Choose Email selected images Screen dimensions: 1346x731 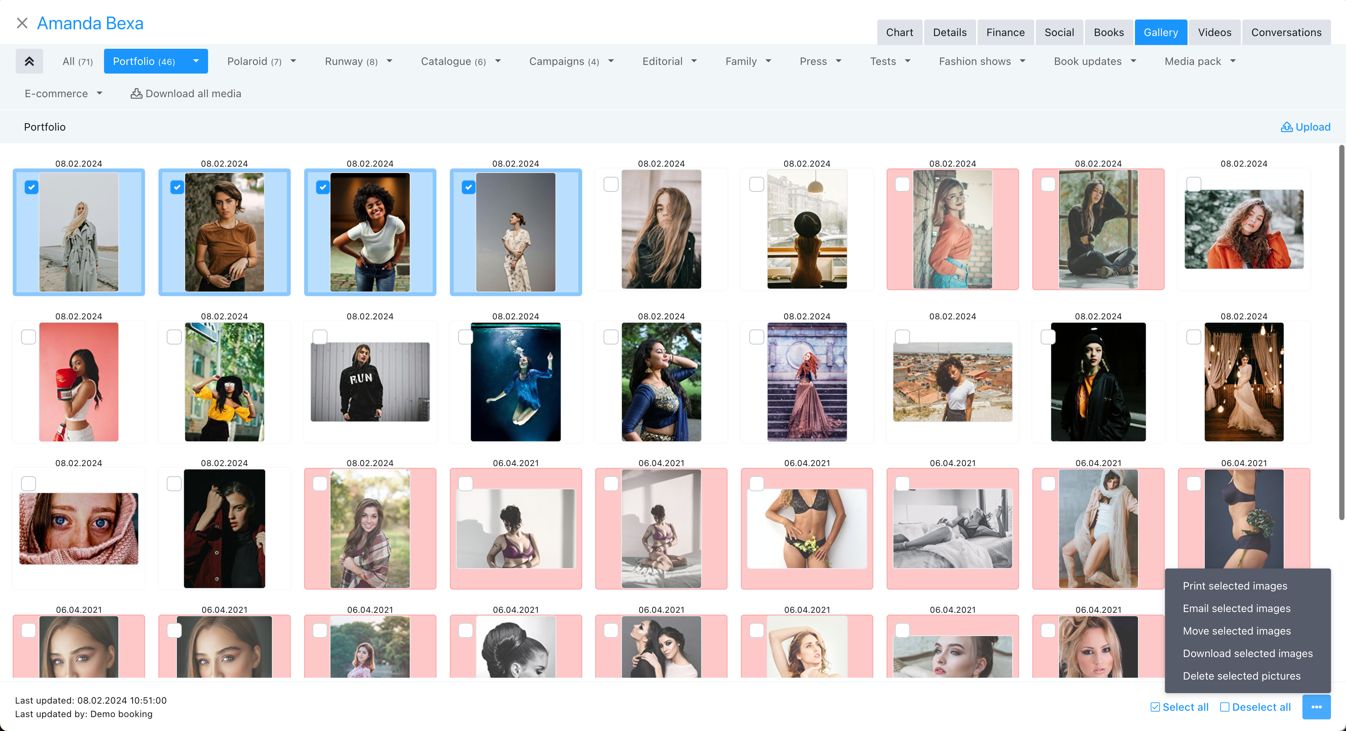point(1236,608)
